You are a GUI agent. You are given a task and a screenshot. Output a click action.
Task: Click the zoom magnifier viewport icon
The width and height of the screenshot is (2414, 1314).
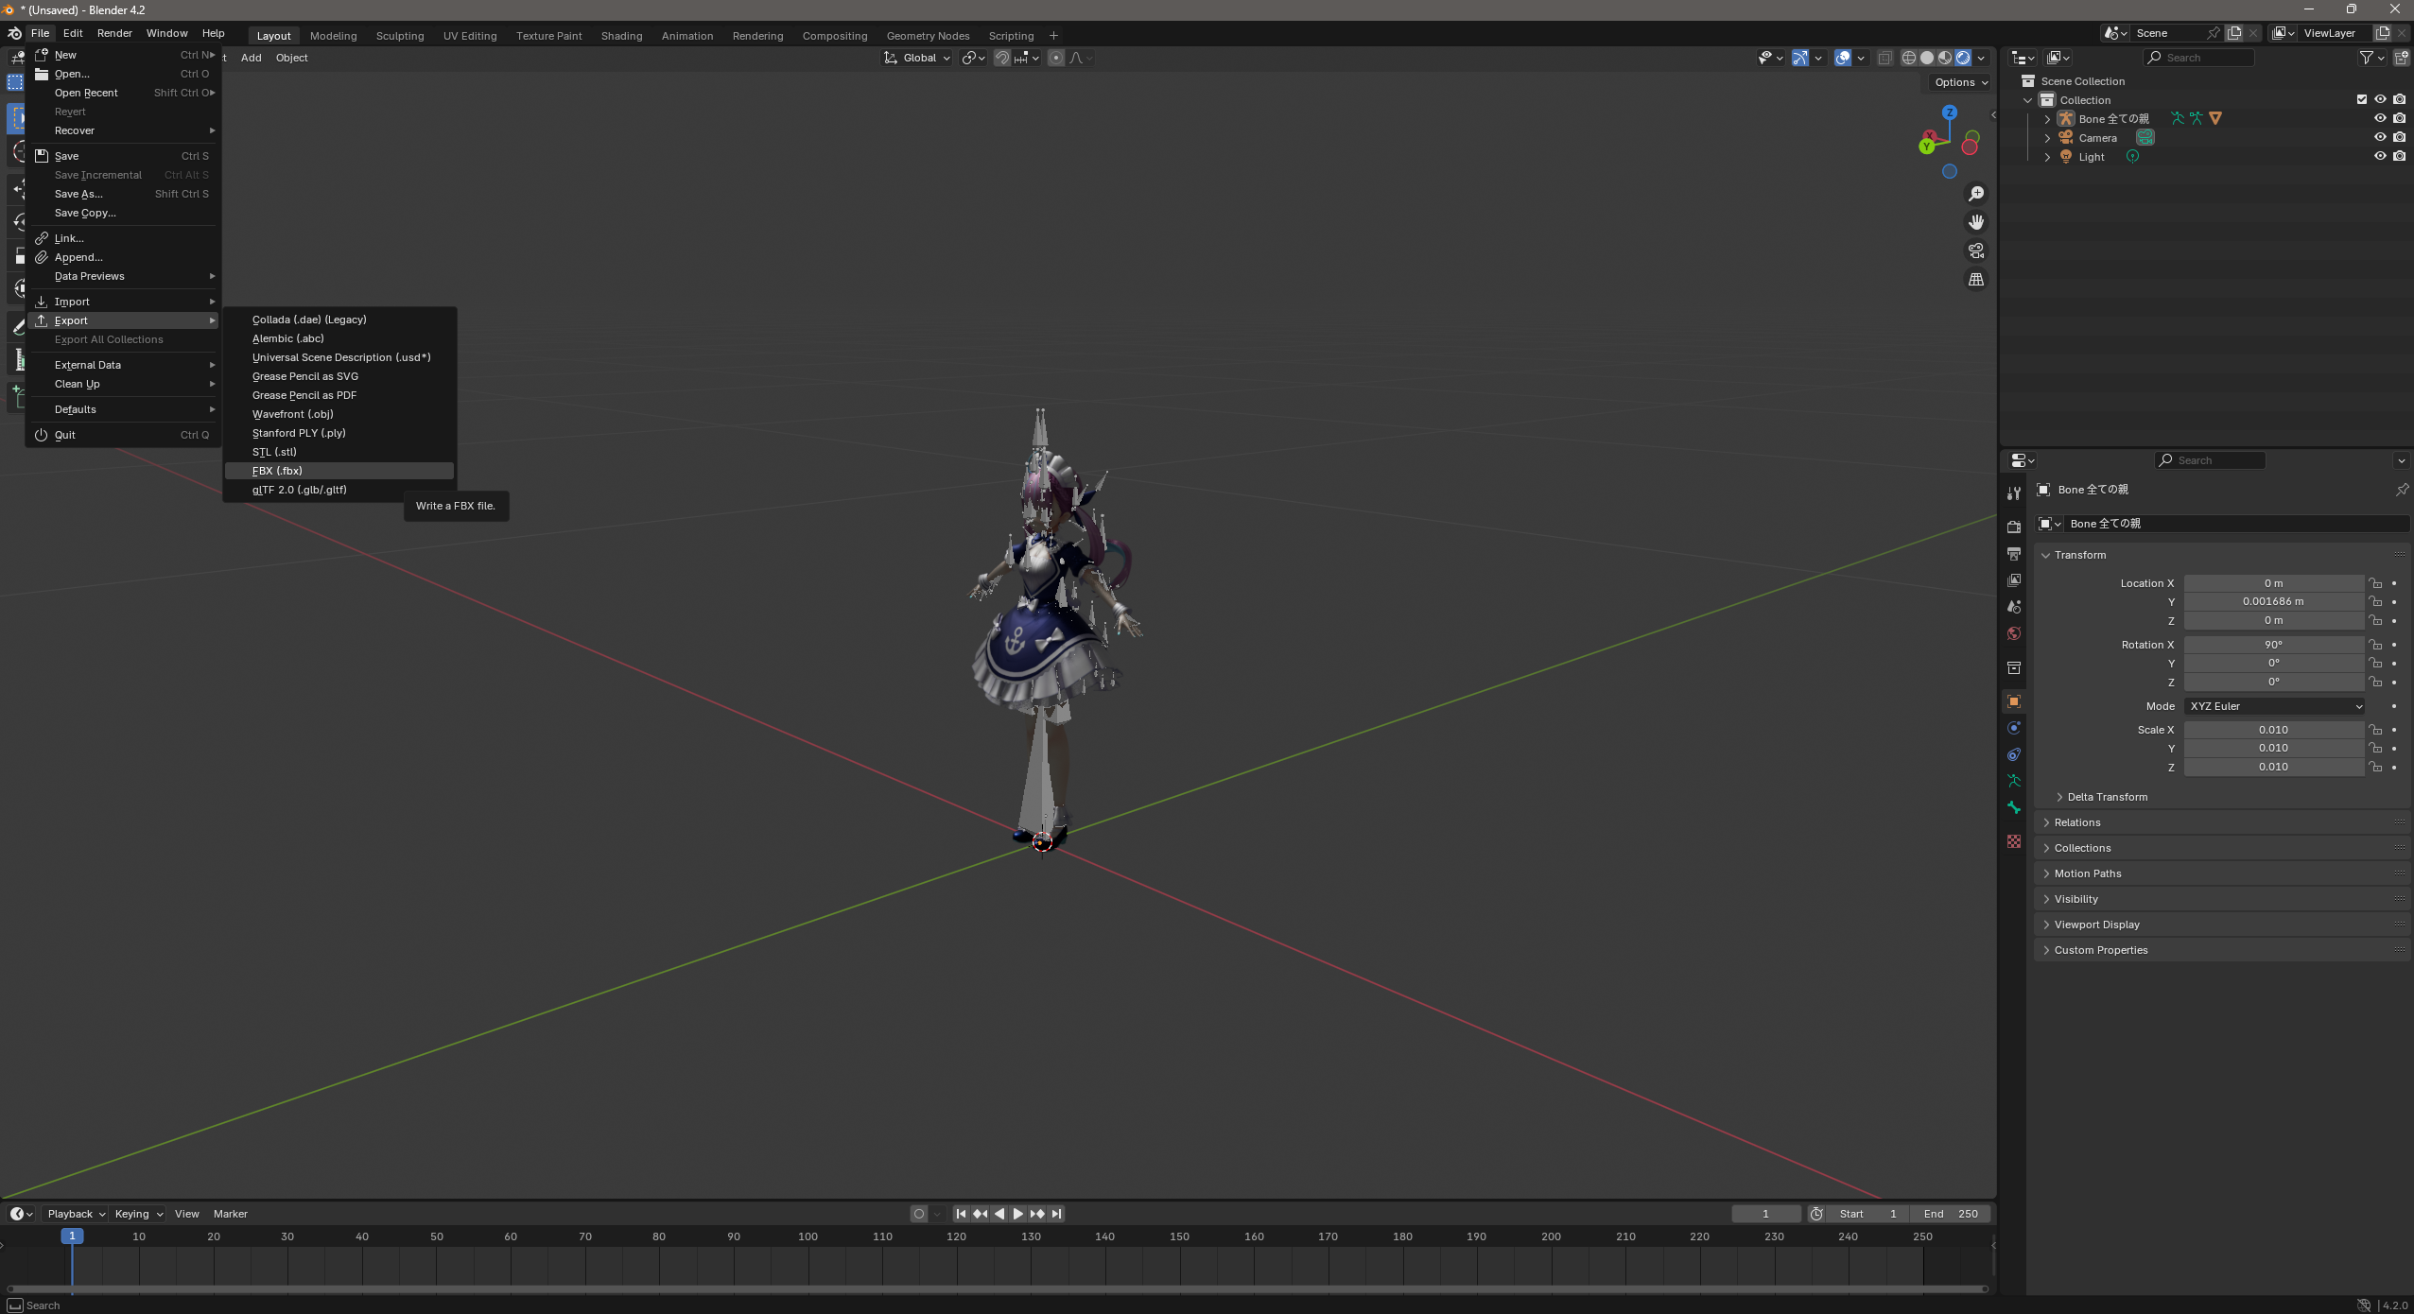point(1976,194)
